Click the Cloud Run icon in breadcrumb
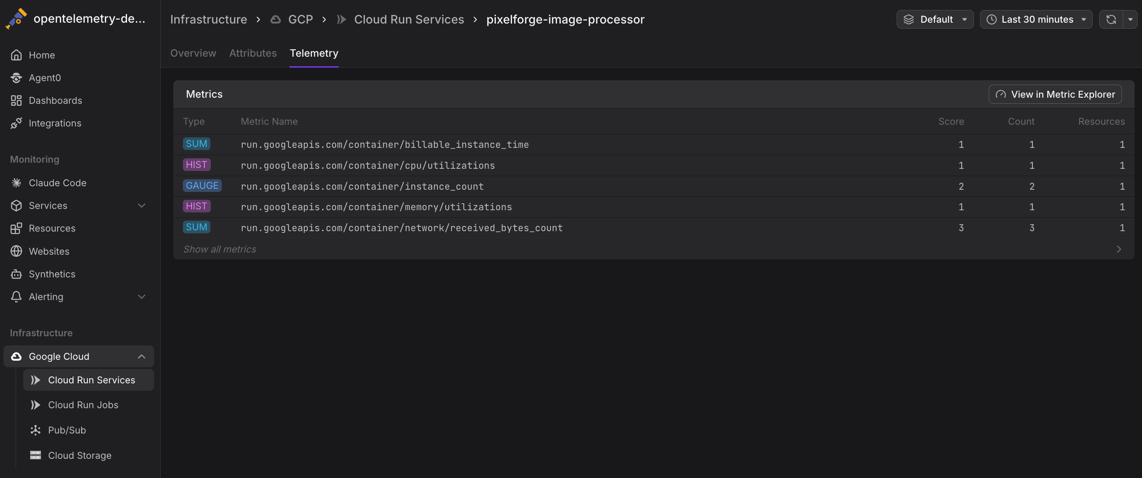 tap(341, 20)
